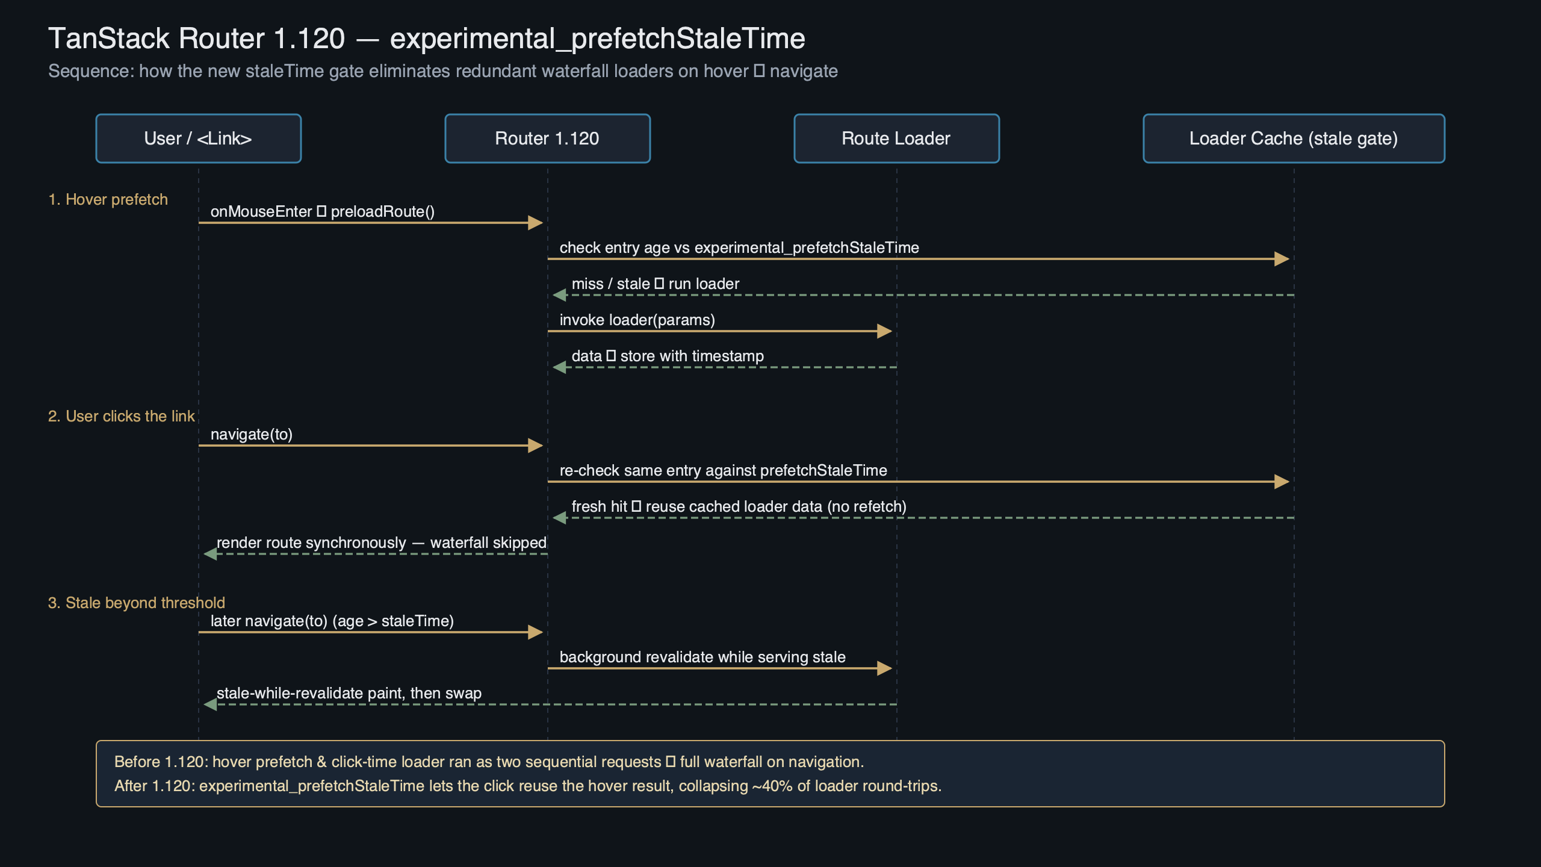Collapse section 3. Stale beyond threshold
1541x867 pixels.
click(x=136, y=602)
